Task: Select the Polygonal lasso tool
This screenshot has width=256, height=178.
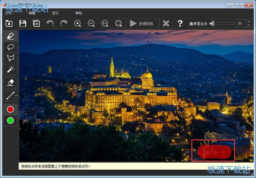Action: coord(10,58)
